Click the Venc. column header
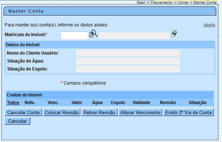This screenshot has height=142, width=222. [x=53, y=102]
